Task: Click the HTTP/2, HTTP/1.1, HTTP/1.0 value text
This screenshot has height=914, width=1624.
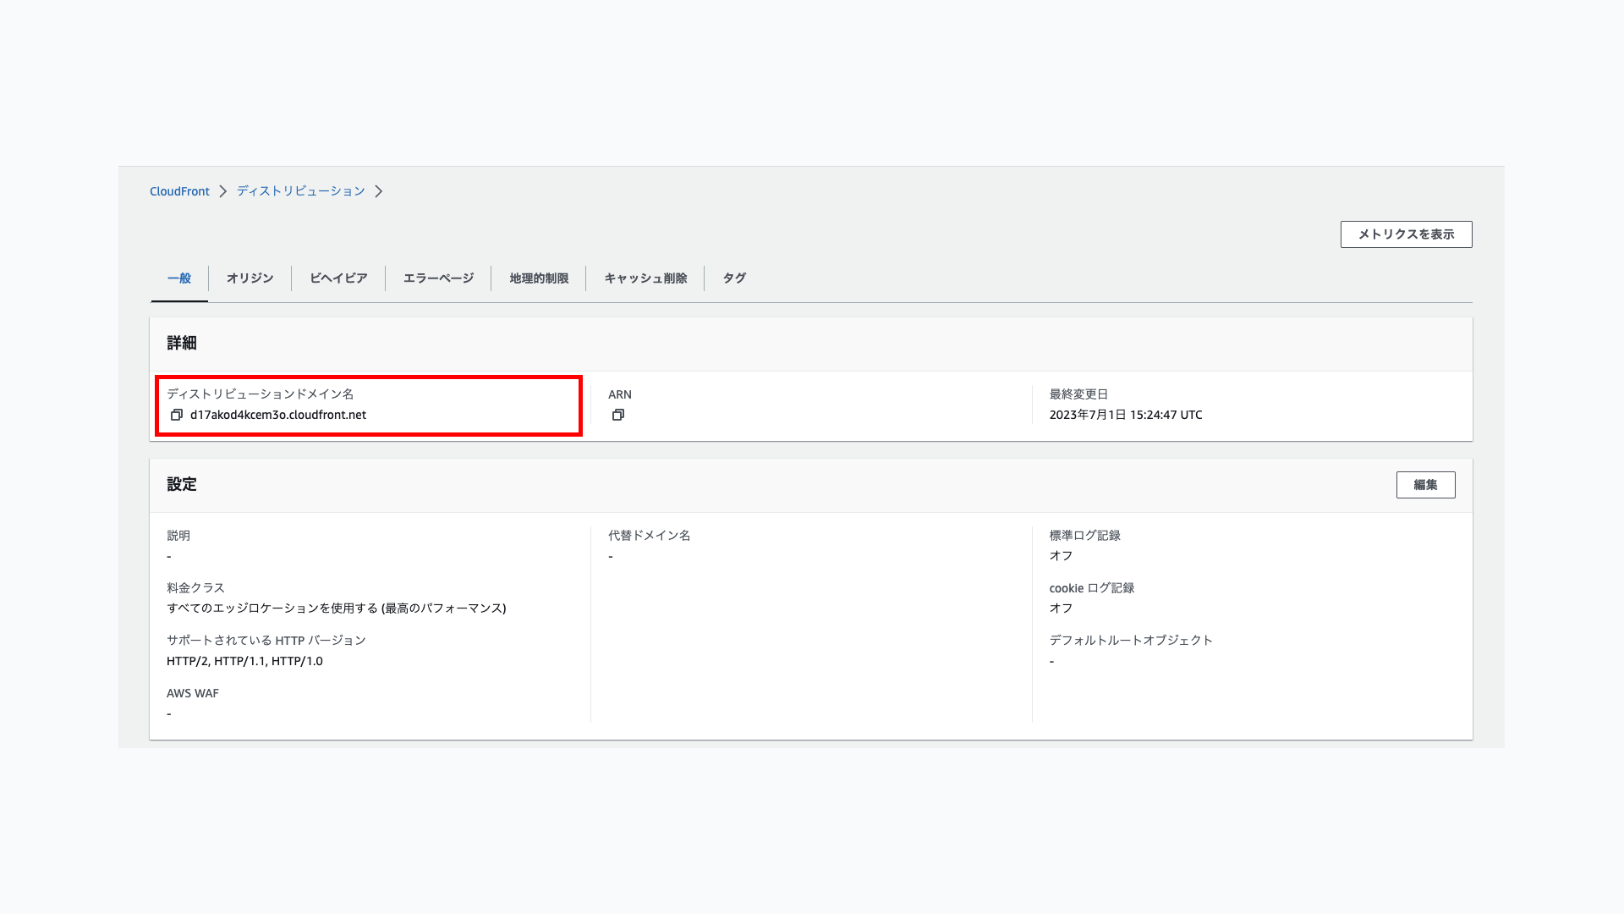Action: click(x=244, y=661)
